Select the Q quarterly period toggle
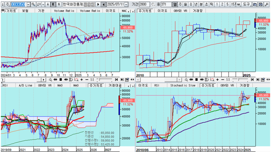Screen dimensions: 271x152 tap(191, 4)
